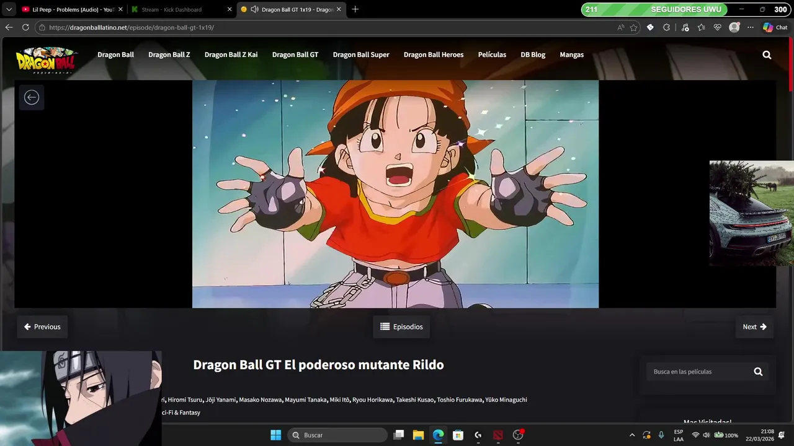Close the Dragon Ball GT 1x19 tab
The height and width of the screenshot is (446, 794).
[339, 9]
